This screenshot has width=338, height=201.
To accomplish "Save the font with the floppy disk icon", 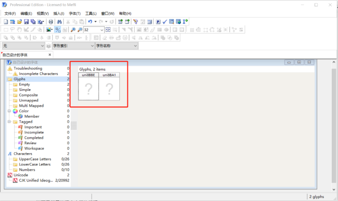I will [x=26, y=22].
